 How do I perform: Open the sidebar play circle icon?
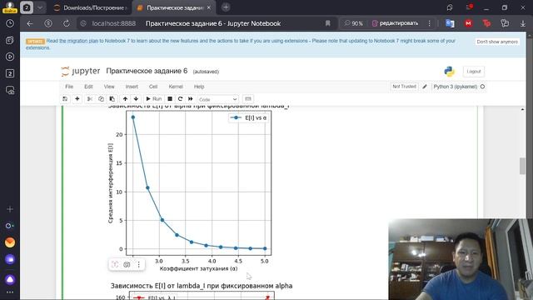(x=10, y=57)
